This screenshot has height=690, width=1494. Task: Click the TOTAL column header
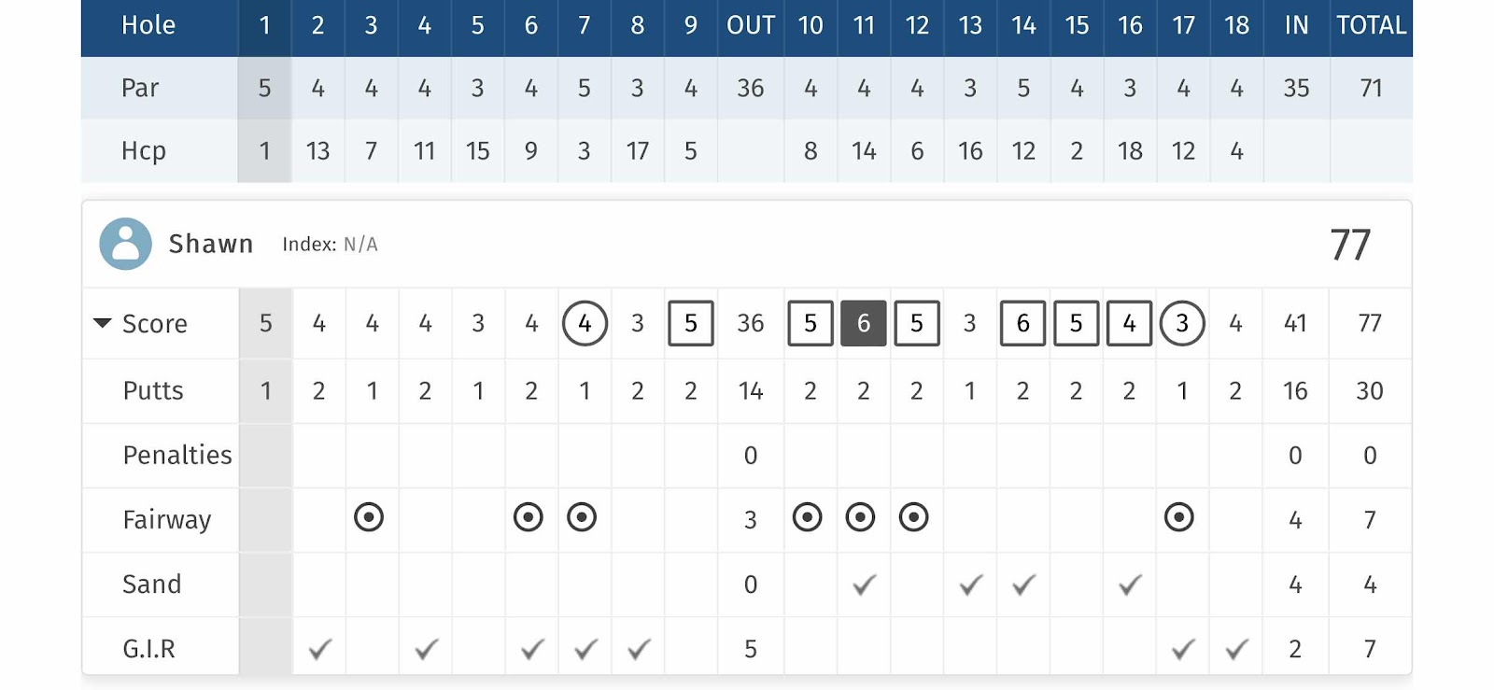1371,25
